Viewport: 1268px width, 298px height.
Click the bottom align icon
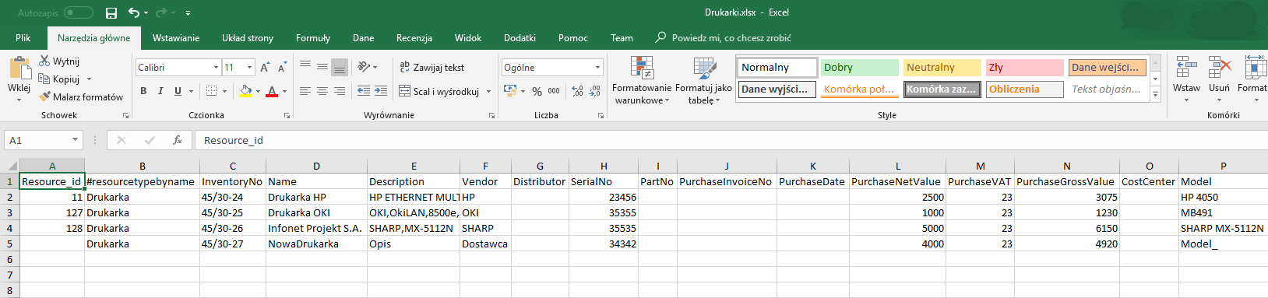click(x=340, y=67)
